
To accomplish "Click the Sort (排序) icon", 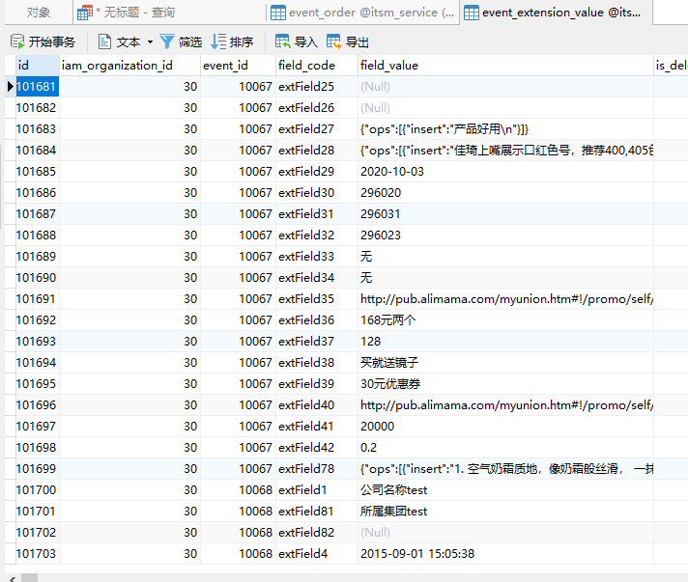I will (218, 42).
